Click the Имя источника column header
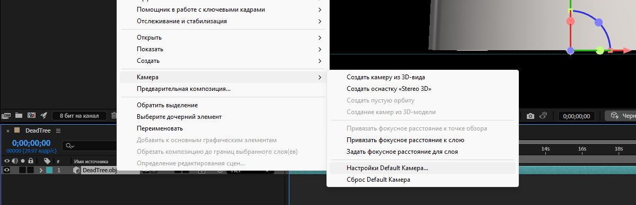Image resolution: width=636 pixels, height=205 pixels. pos(91,161)
